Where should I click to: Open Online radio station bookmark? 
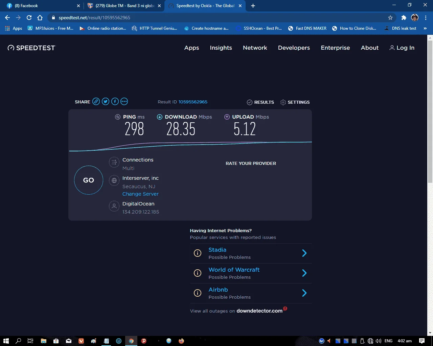(x=103, y=28)
